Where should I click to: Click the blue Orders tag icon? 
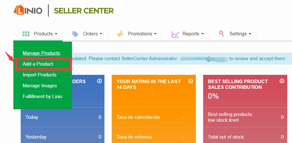point(75,34)
